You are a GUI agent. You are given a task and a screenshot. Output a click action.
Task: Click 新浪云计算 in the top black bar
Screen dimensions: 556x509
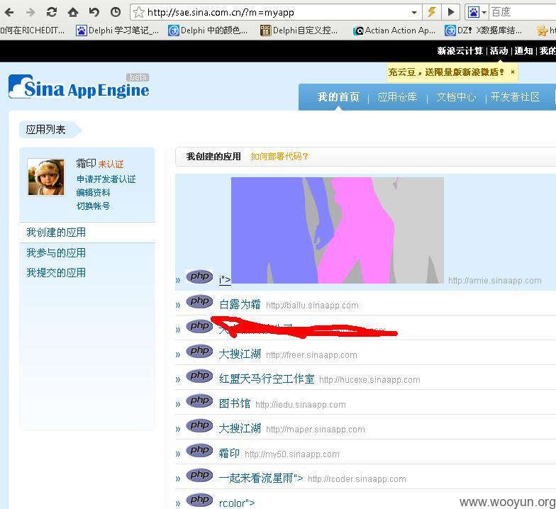click(x=460, y=51)
